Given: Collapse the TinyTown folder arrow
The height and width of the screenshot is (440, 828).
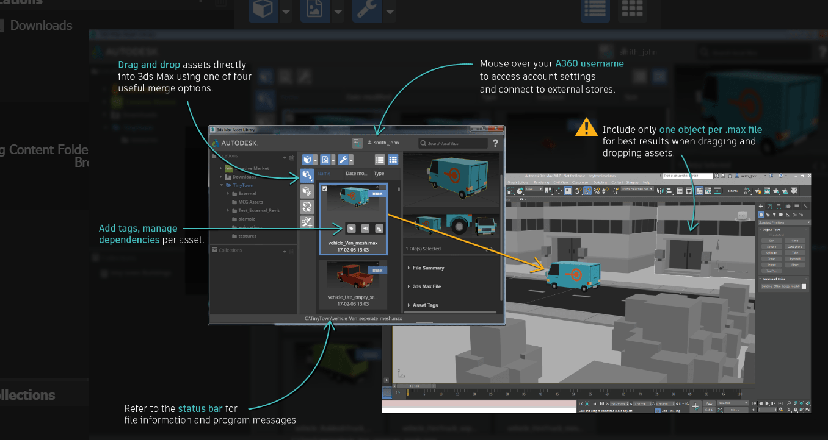Looking at the screenshot, I should coord(222,185).
